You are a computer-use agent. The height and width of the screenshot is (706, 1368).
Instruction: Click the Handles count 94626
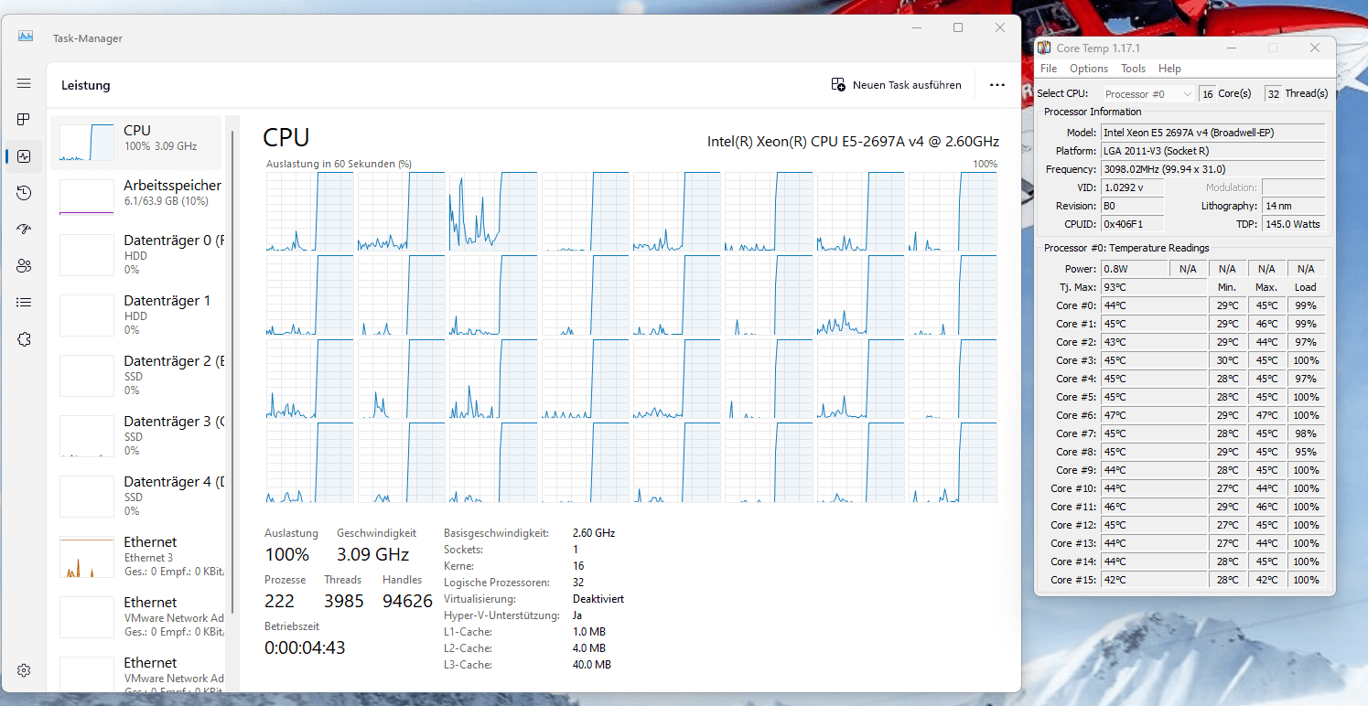tap(408, 601)
